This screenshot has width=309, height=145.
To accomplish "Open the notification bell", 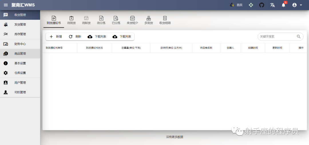I will coord(283,5).
